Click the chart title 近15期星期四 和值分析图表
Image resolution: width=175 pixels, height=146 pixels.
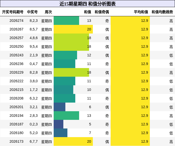click(87, 4)
